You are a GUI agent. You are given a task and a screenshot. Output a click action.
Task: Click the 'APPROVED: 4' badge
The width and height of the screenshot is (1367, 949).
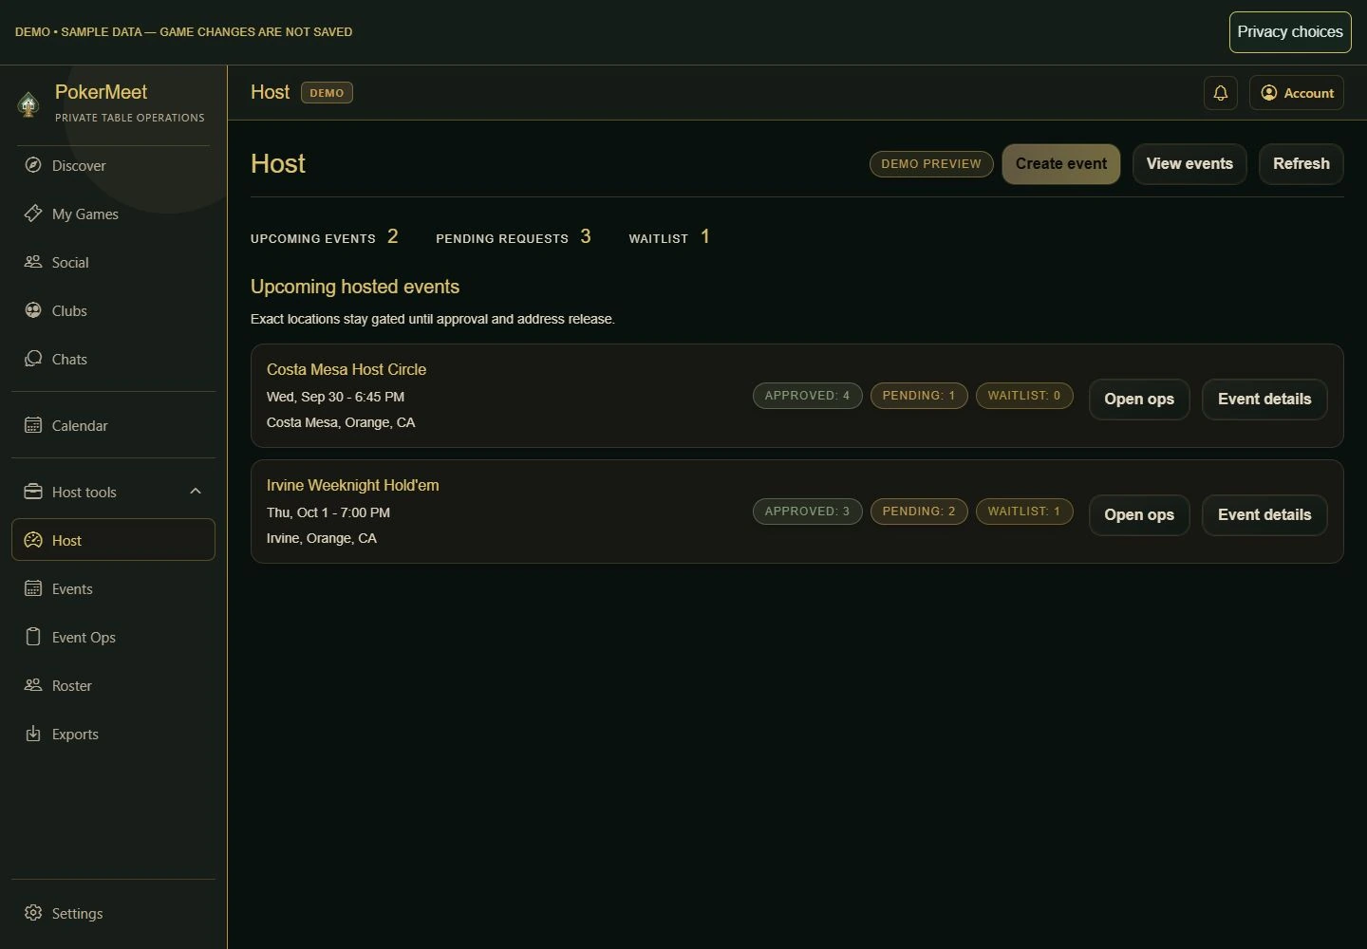[807, 396]
